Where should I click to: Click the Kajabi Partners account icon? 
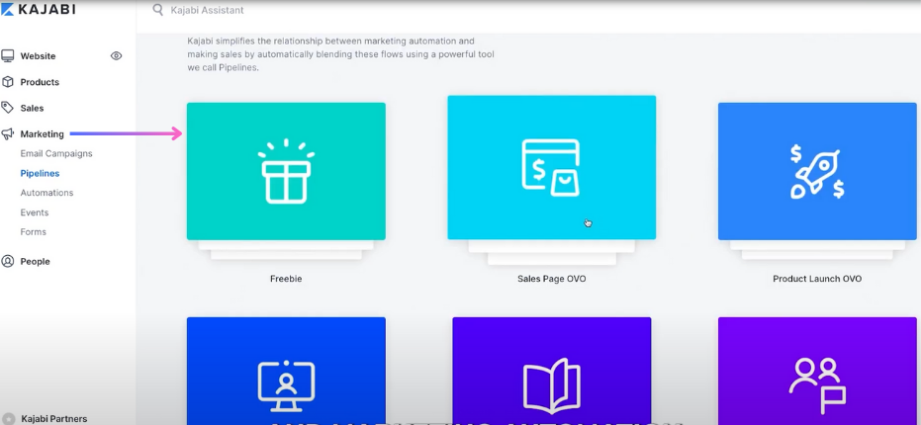click(10, 418)
